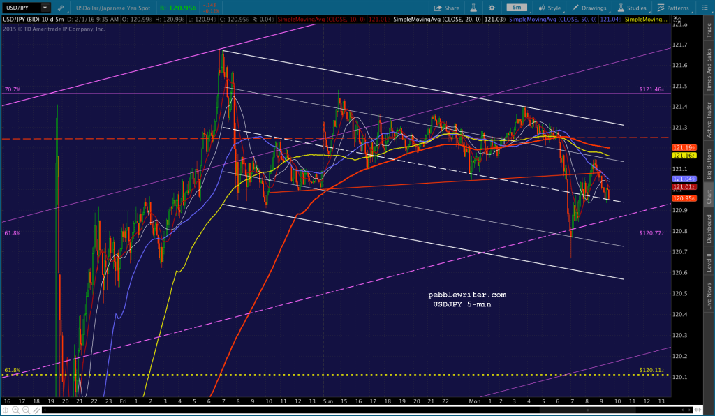
Task: Open the Style menu
Action: tap(550, 8)
